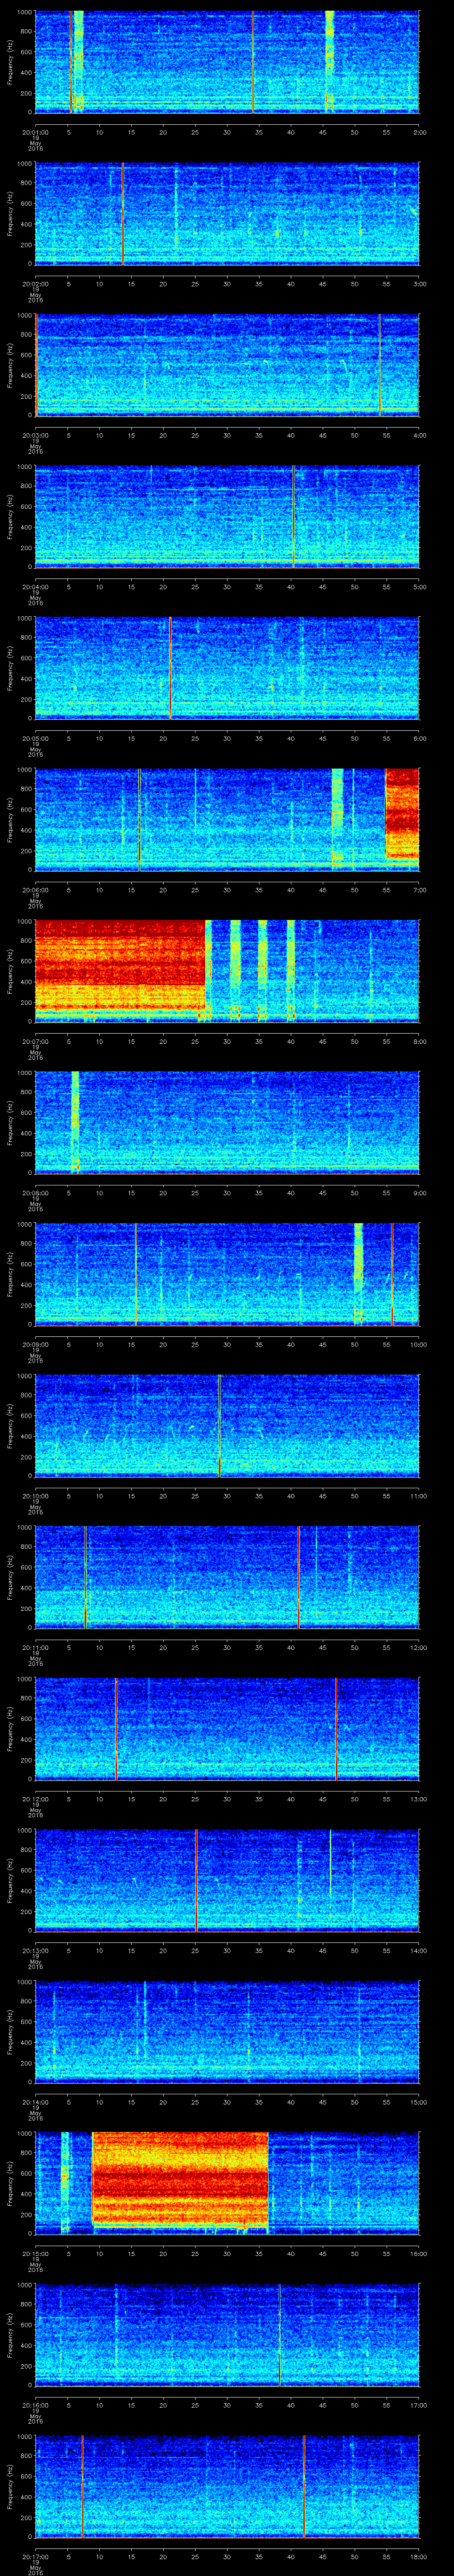454x2576 pixels.
Task: Click the red line in the 20:02:00 spectrogram
Action: pyautogui.click(x=122, y=214)
